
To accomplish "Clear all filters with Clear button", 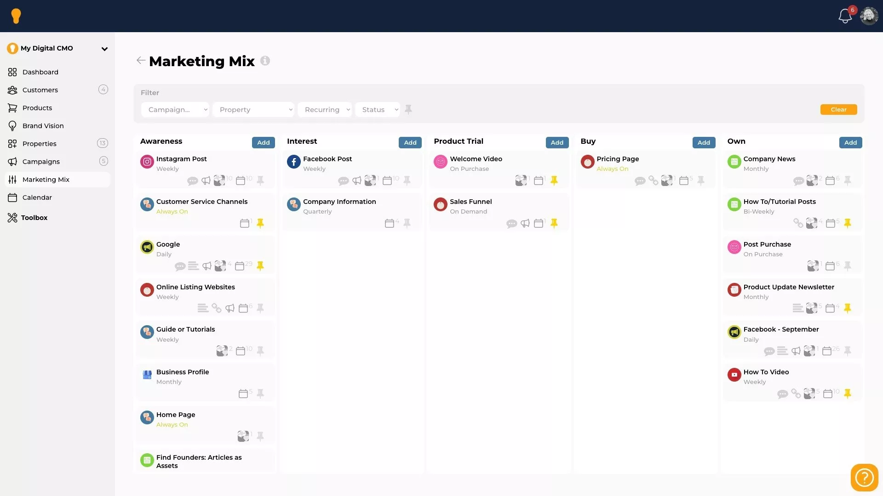I will 838,110.
